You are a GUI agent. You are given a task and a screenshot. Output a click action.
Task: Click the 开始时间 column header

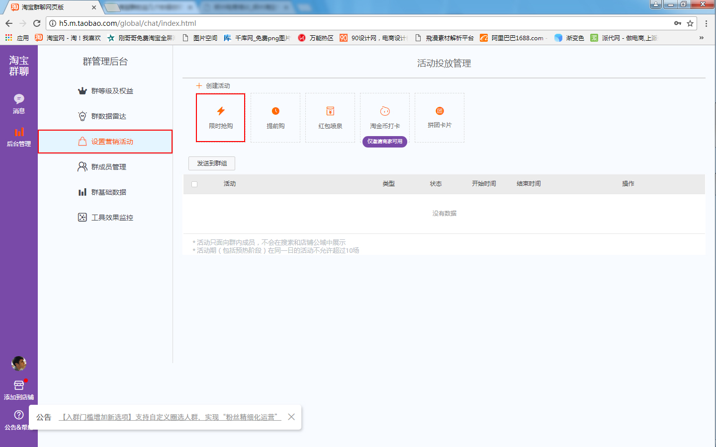pyautogui.click(x=484, y=184)
